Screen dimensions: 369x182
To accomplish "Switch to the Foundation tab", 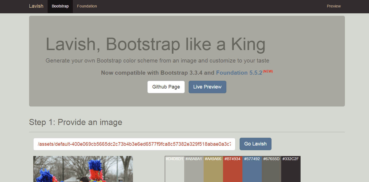I will [x=87, y=6].
